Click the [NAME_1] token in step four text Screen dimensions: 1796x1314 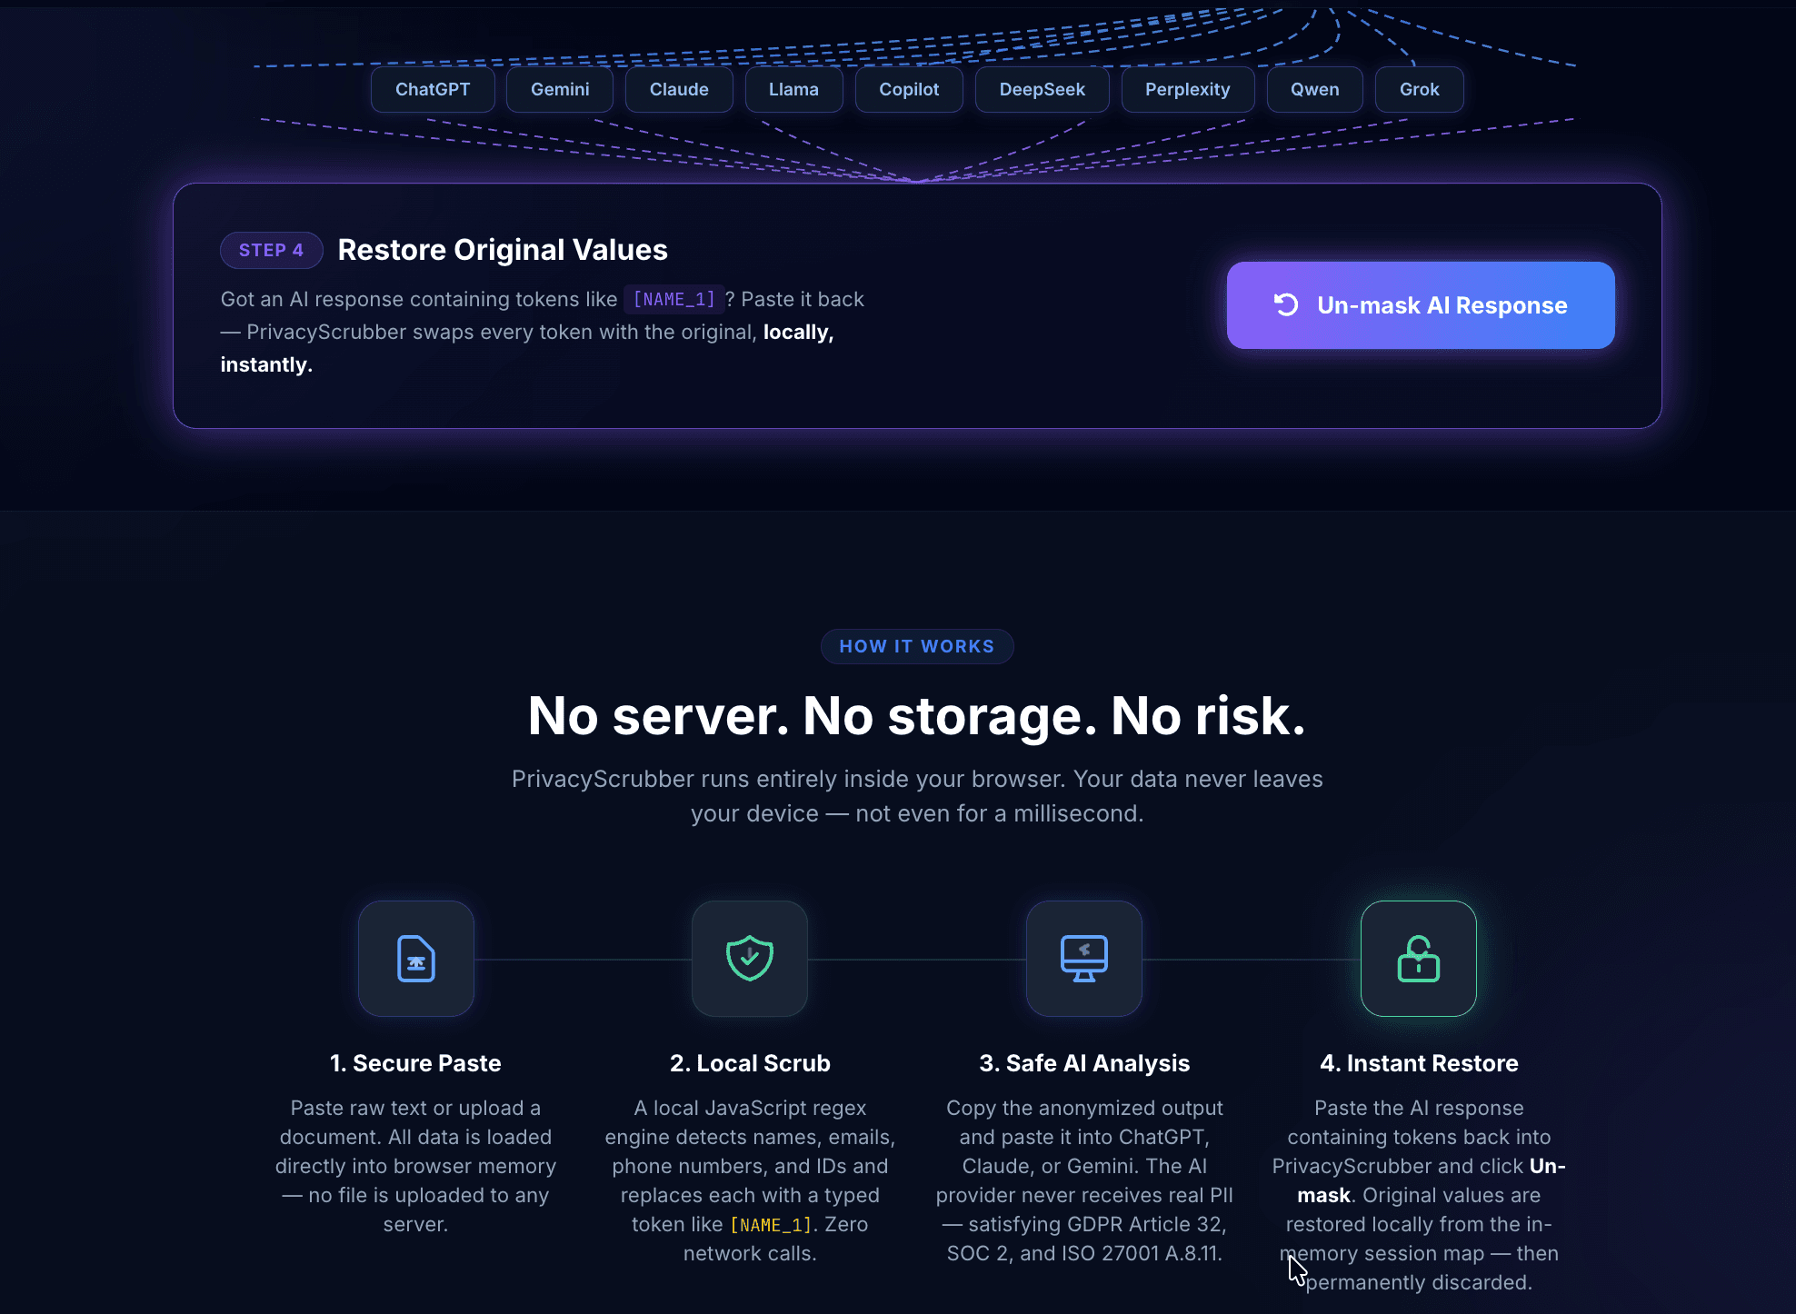pyautogui.click(x=673, y=298)
